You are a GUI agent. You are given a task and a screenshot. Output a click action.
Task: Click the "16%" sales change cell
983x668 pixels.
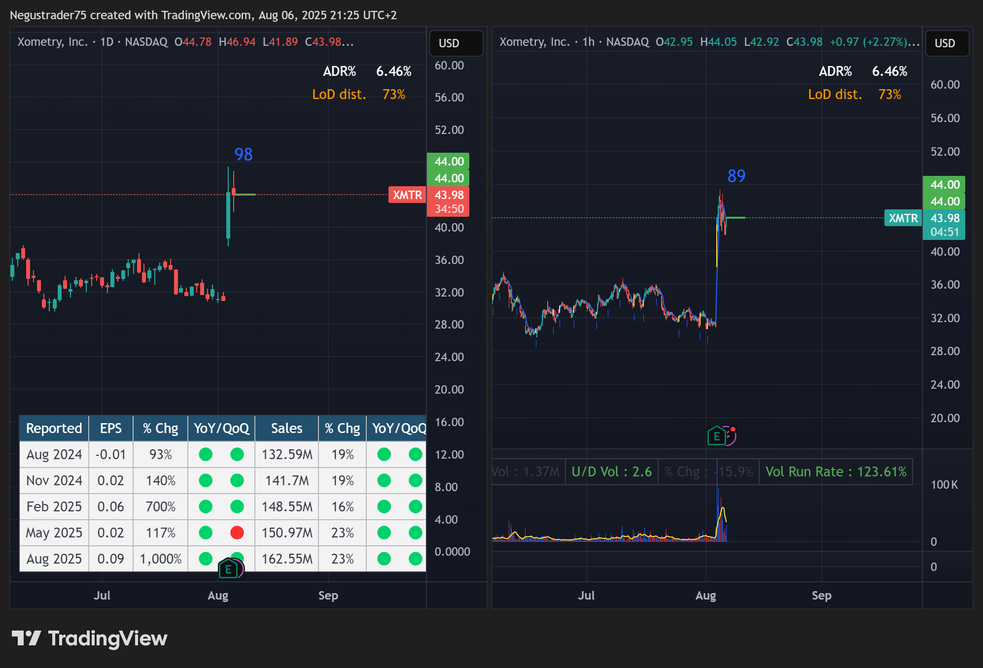pos(343,506)
